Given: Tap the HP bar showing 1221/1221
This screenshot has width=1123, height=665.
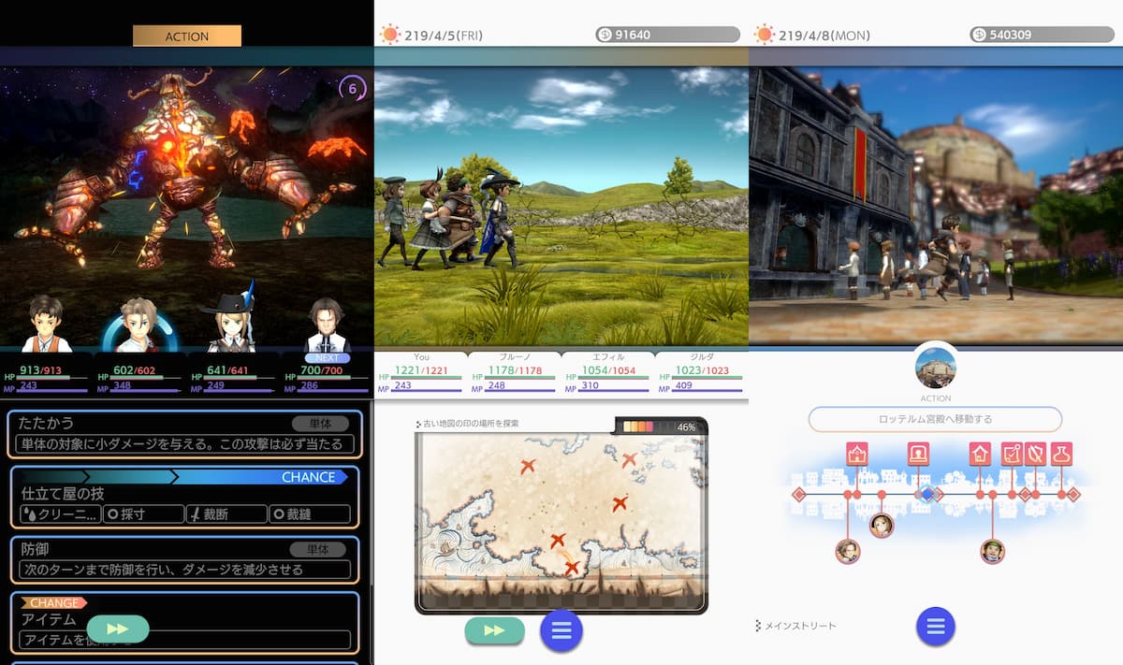Looking at the screenshot, I should (x=421, y=376).
